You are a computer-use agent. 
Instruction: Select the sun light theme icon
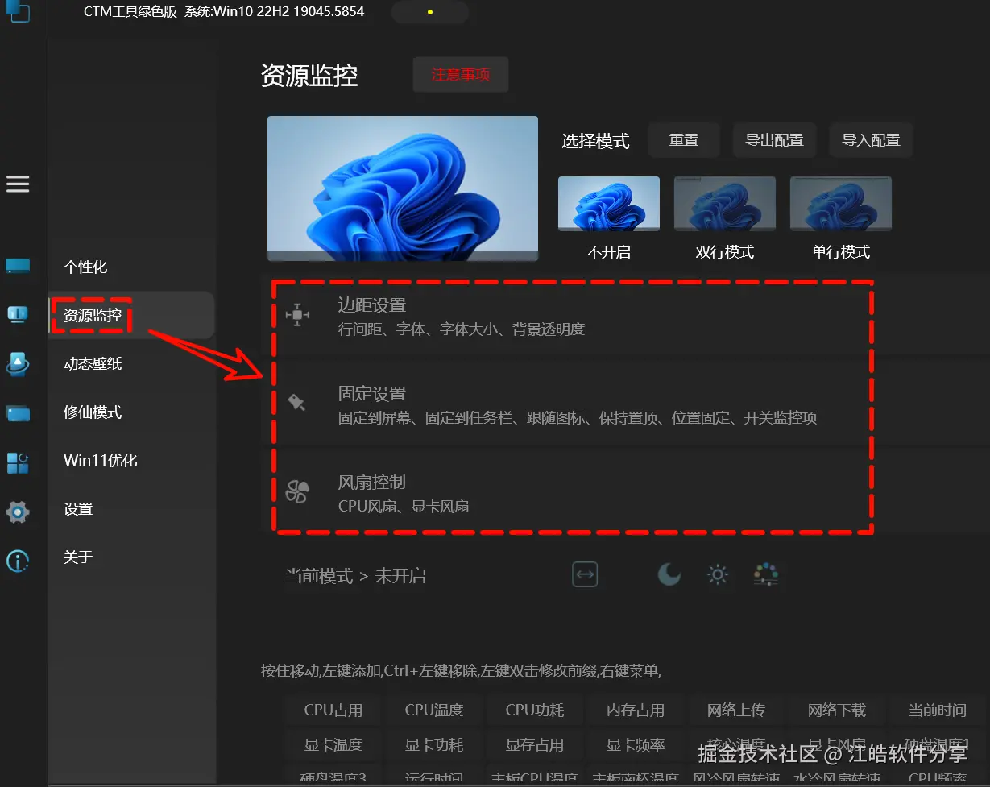(717, 574)
